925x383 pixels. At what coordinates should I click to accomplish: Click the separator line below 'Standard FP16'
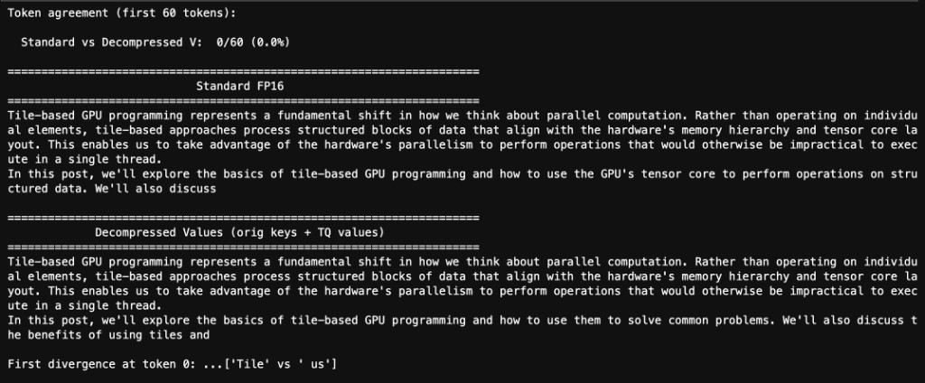coord(242,101)
